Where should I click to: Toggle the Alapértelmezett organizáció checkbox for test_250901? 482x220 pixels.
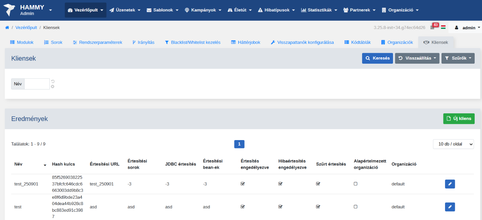[355, 184]
